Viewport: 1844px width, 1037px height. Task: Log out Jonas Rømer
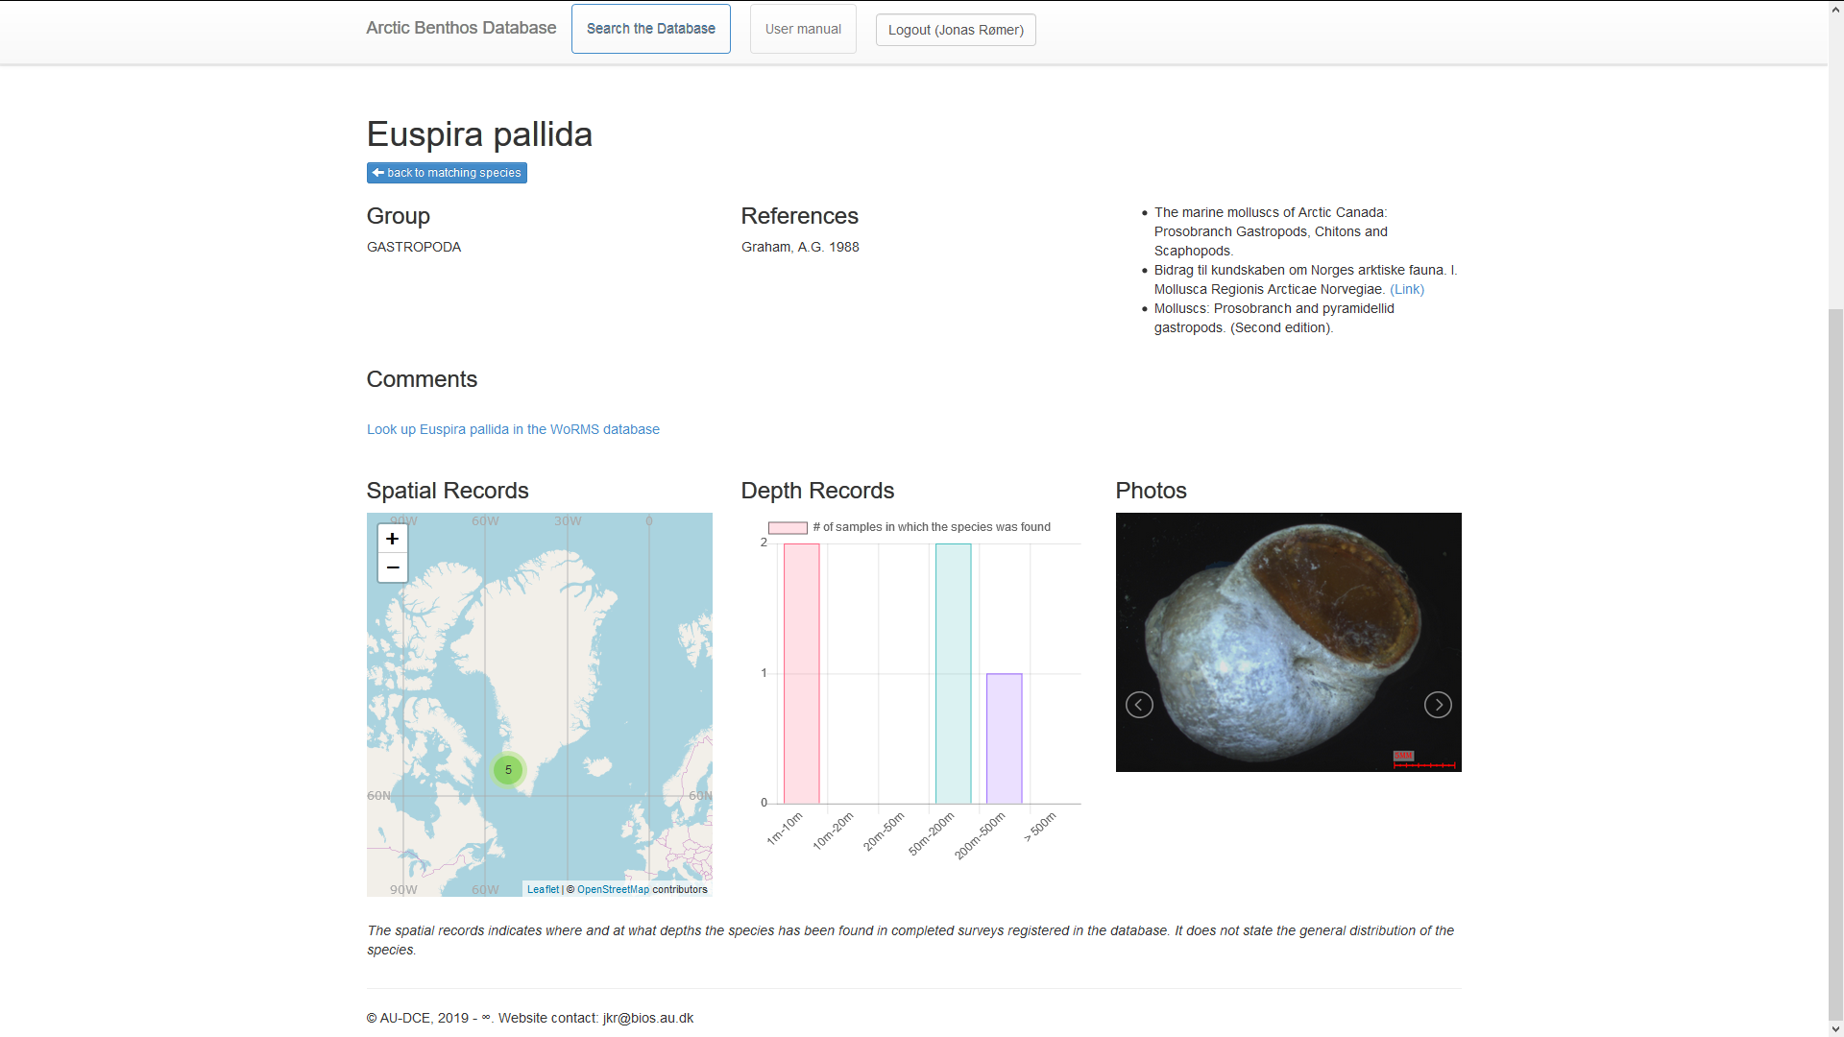pyautogui.click(x=955, y=30)
